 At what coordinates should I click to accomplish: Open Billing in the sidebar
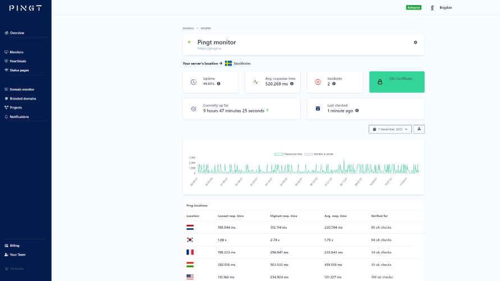[12, 246]
